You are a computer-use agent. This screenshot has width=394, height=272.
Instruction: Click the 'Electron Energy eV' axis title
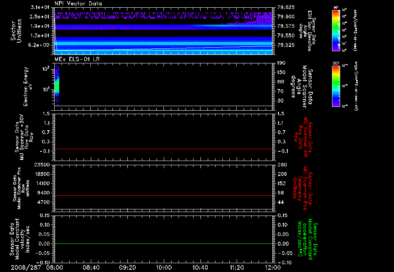(x=28, y=86)
